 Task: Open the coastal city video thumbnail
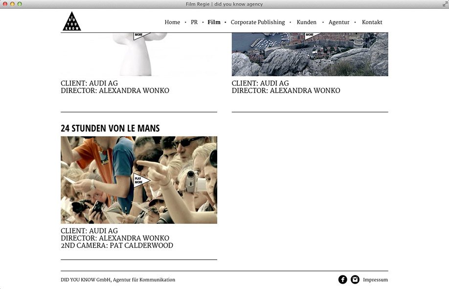coord(310,54)
